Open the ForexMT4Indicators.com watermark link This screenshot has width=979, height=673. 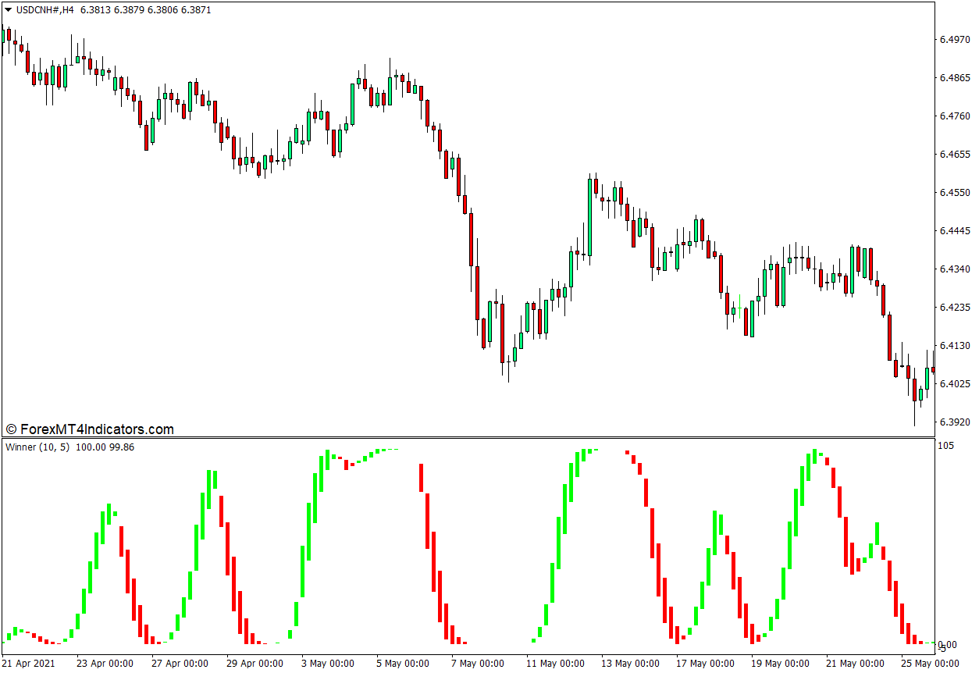(90, 429)
